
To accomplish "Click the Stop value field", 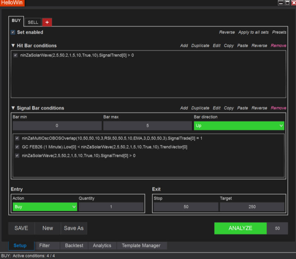I will point(186,207).
